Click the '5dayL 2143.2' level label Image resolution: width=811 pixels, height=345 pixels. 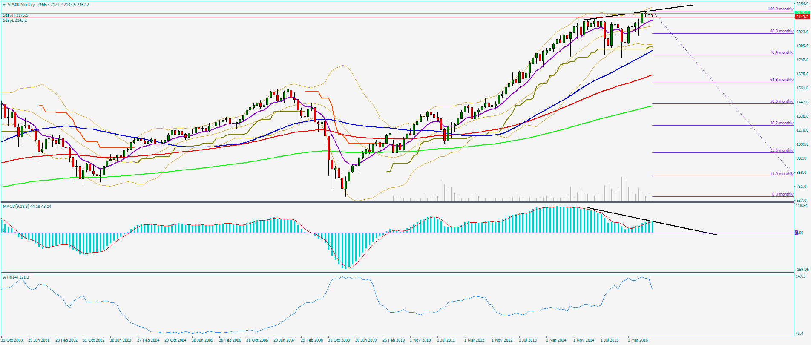point(15,20)
